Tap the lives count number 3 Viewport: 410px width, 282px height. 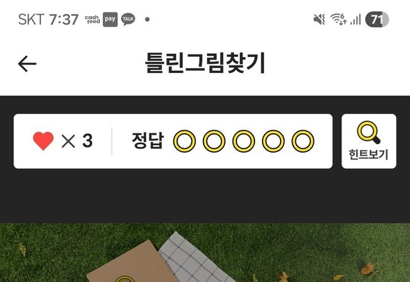(87, 141)
